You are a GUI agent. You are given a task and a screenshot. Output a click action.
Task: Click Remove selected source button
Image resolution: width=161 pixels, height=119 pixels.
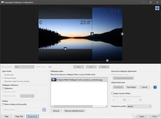coord(74,111)
